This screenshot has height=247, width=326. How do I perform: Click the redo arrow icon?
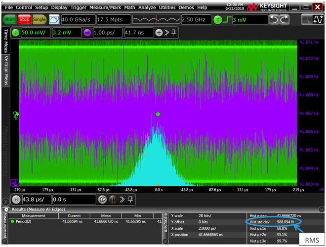(284, 20)
